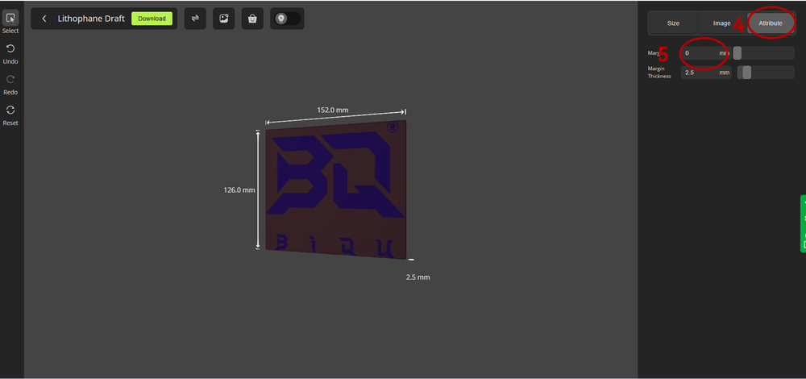The image size is (806, 379).
Task: Download the Lithophane Draft
Action: [x=152, y=19]
